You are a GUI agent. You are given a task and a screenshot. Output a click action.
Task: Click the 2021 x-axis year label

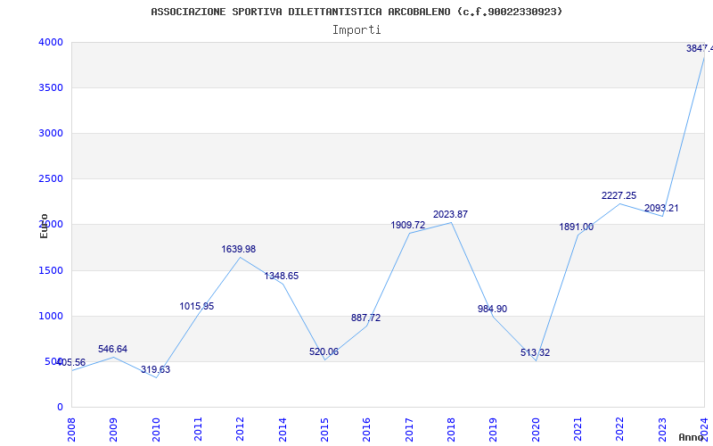click(578, 429)
